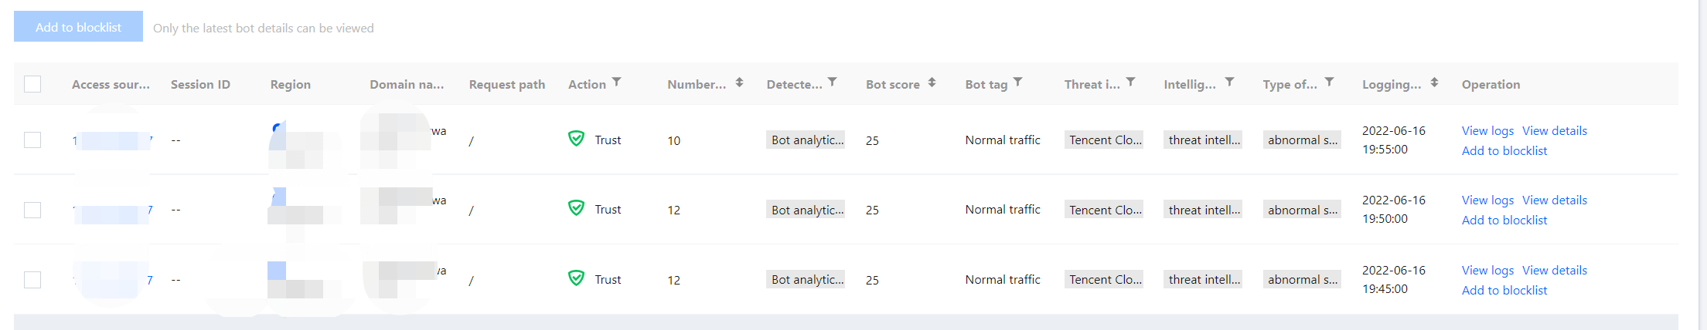Open View details for the 19:50:00 entry
This screenshot has width=1707, height=330.
point(1554,200)
